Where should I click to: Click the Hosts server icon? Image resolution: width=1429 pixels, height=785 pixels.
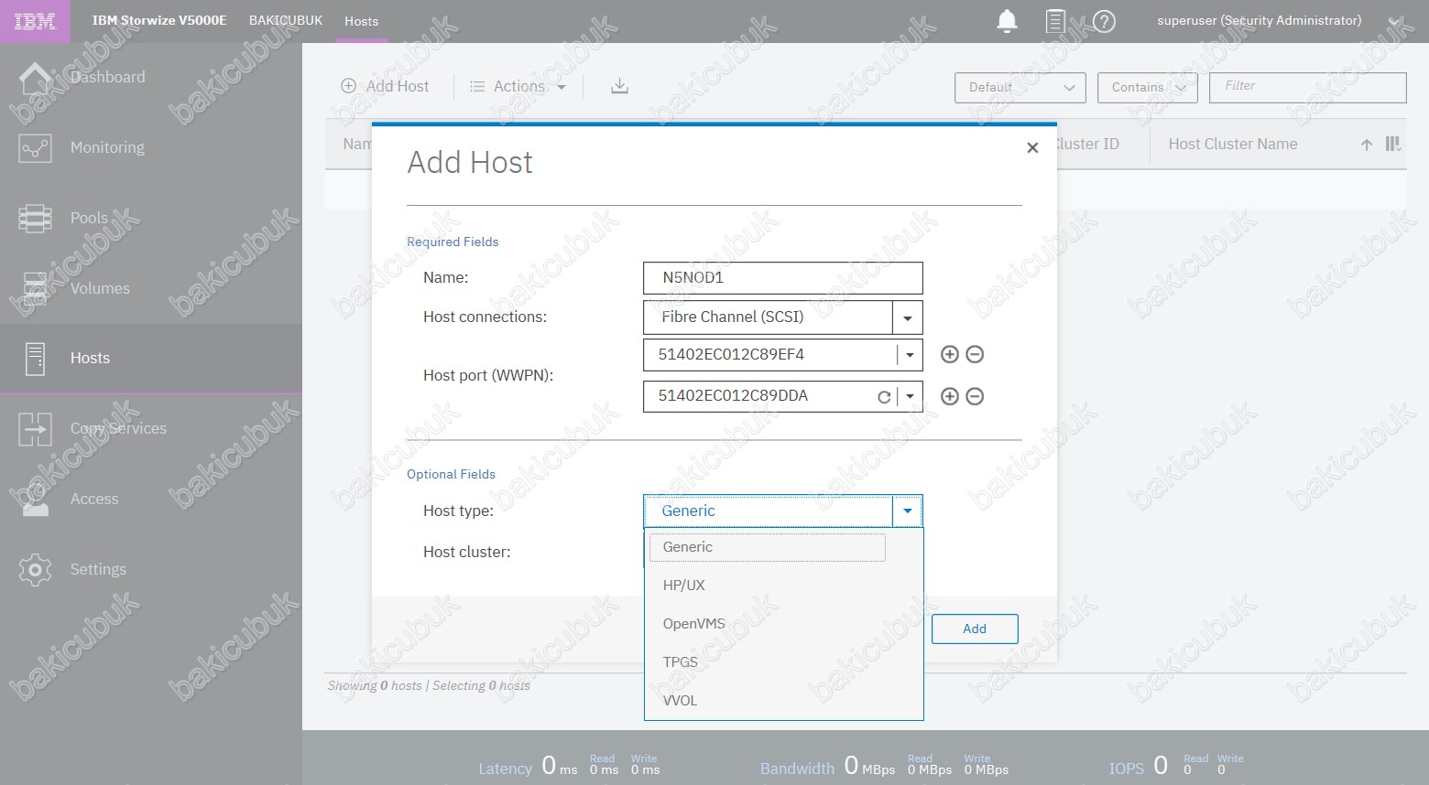[35, 359]
